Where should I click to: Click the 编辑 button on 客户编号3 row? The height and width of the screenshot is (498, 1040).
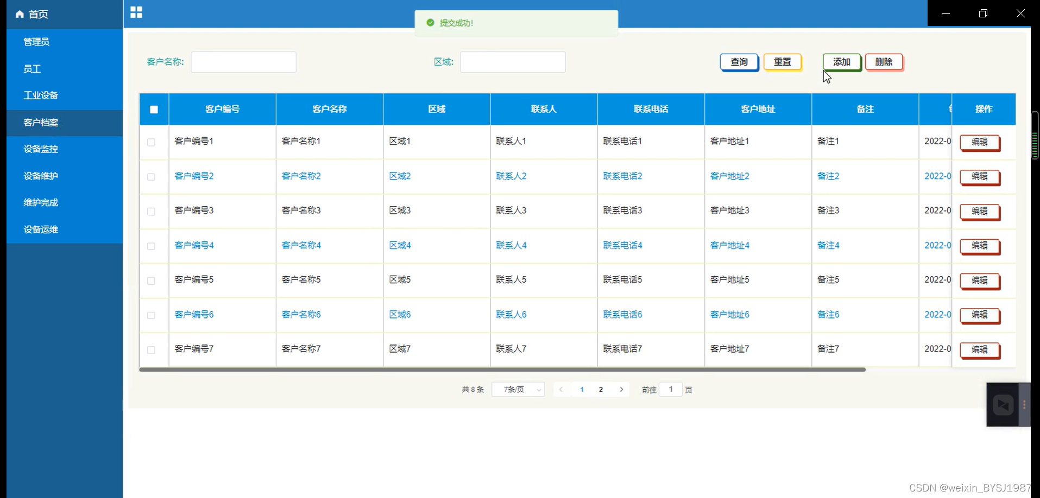(980, 212)
